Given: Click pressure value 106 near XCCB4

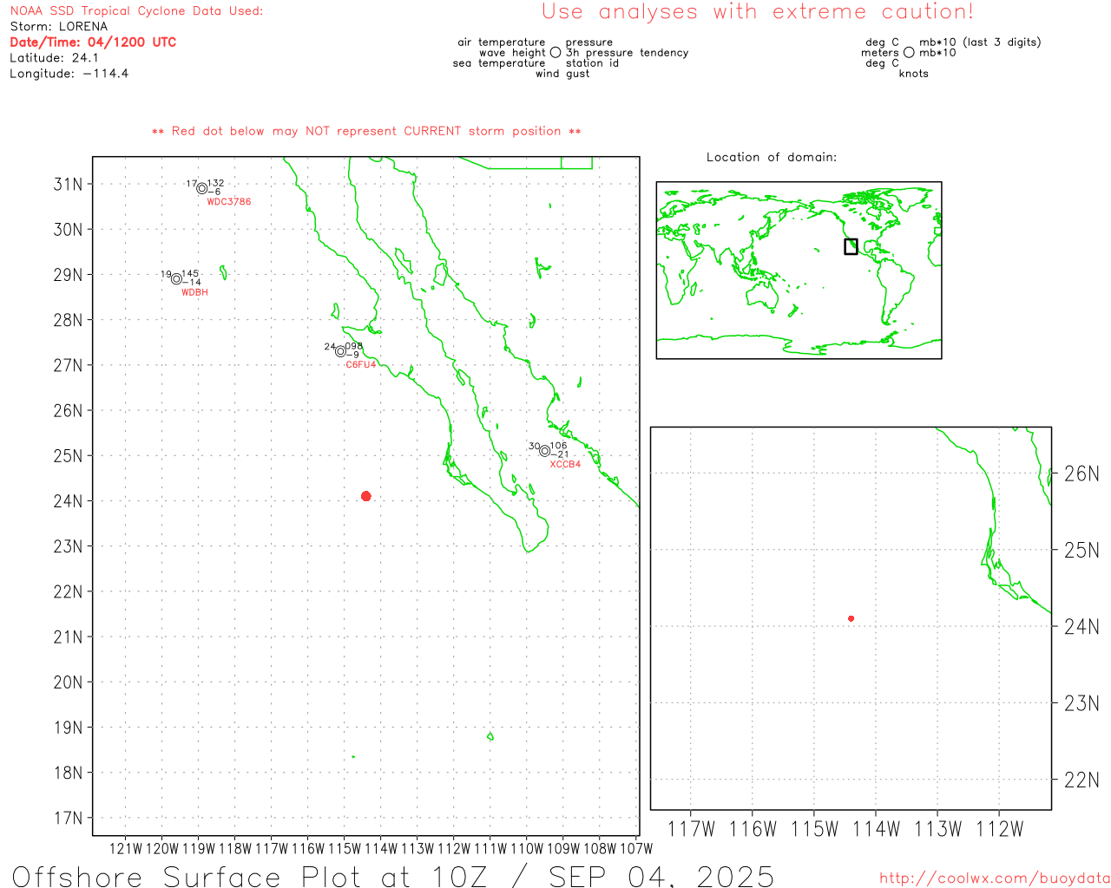Looking at the screenshot, I should (x=559, y=447).
